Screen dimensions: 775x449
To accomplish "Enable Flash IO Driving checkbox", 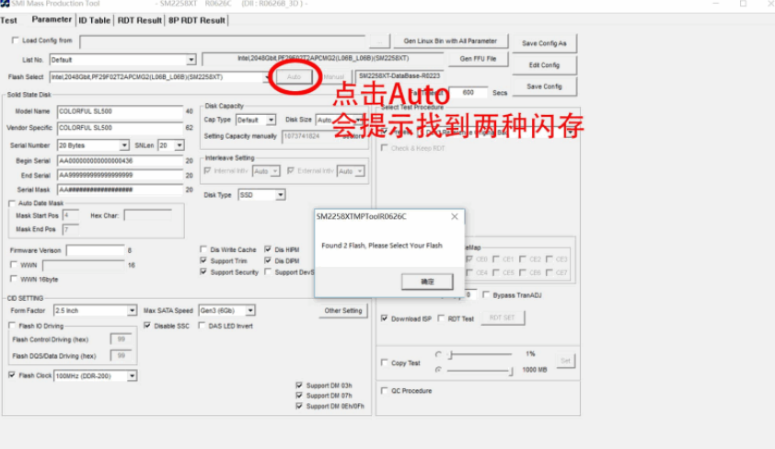I will coord(12,326).
